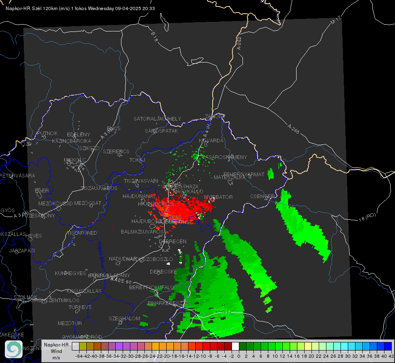Click the MEZŐCSÁT city label
The width and height of the screenshot is (395, 363).
[88, 203]
